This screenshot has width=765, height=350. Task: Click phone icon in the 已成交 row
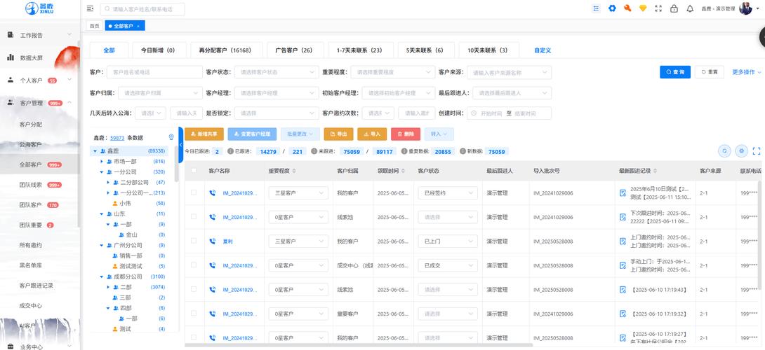tap(212, 265)
